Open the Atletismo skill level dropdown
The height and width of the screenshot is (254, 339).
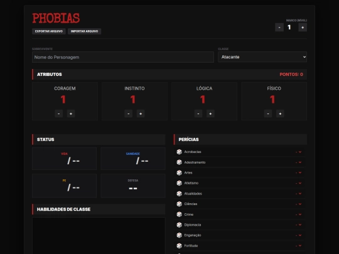(x=299, y=183)
